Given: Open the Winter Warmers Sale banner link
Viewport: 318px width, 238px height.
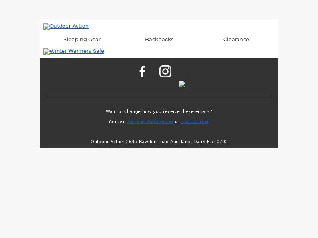Looking at the screenshot, I should pyautogui.click(x=74, y=51).
